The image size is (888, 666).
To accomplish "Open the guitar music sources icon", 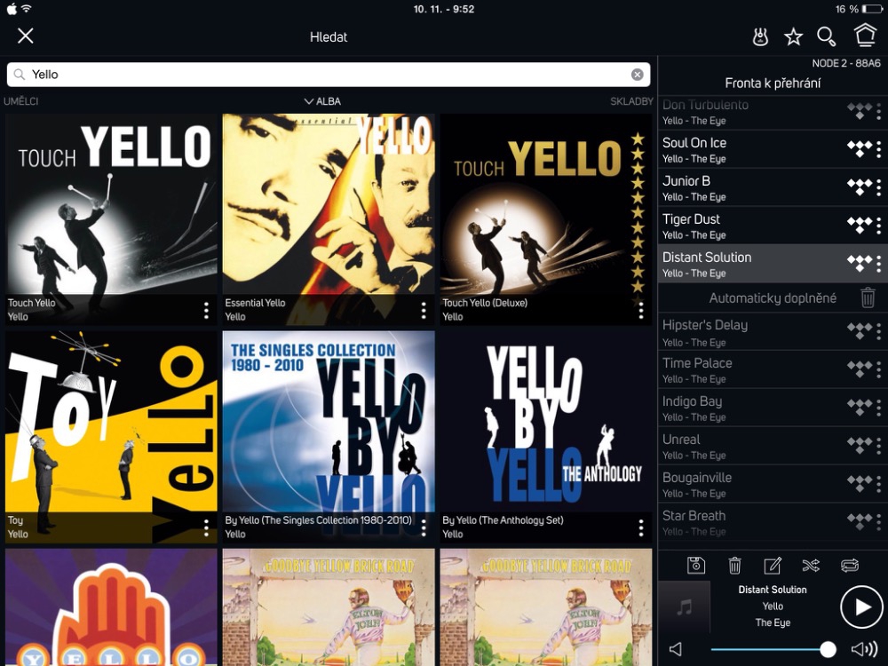I will [x=760, y=36].
